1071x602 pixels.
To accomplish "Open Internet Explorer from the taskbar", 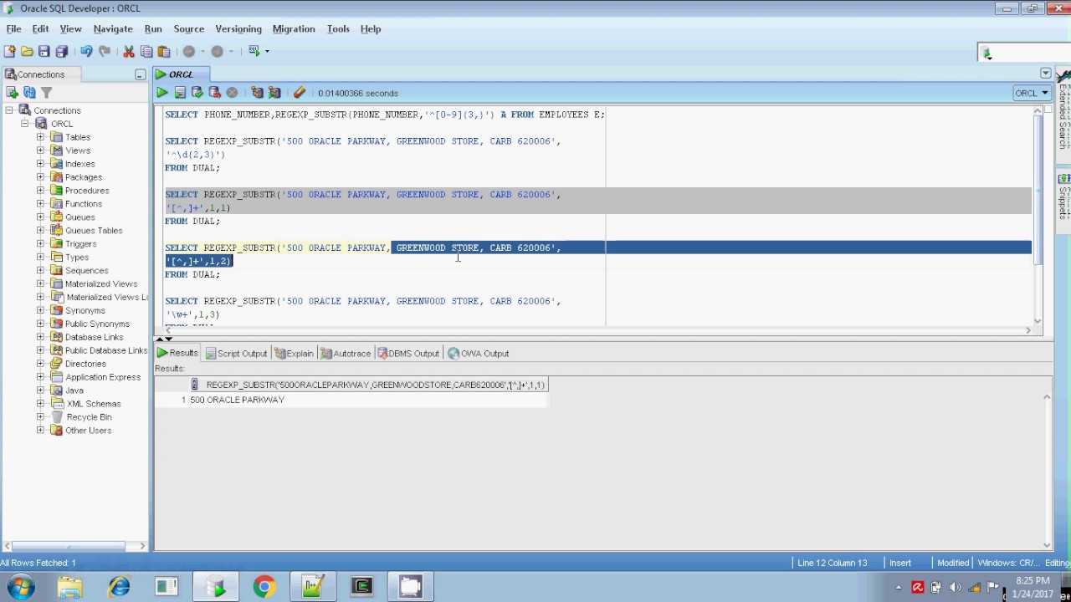I will click(119, 587).
